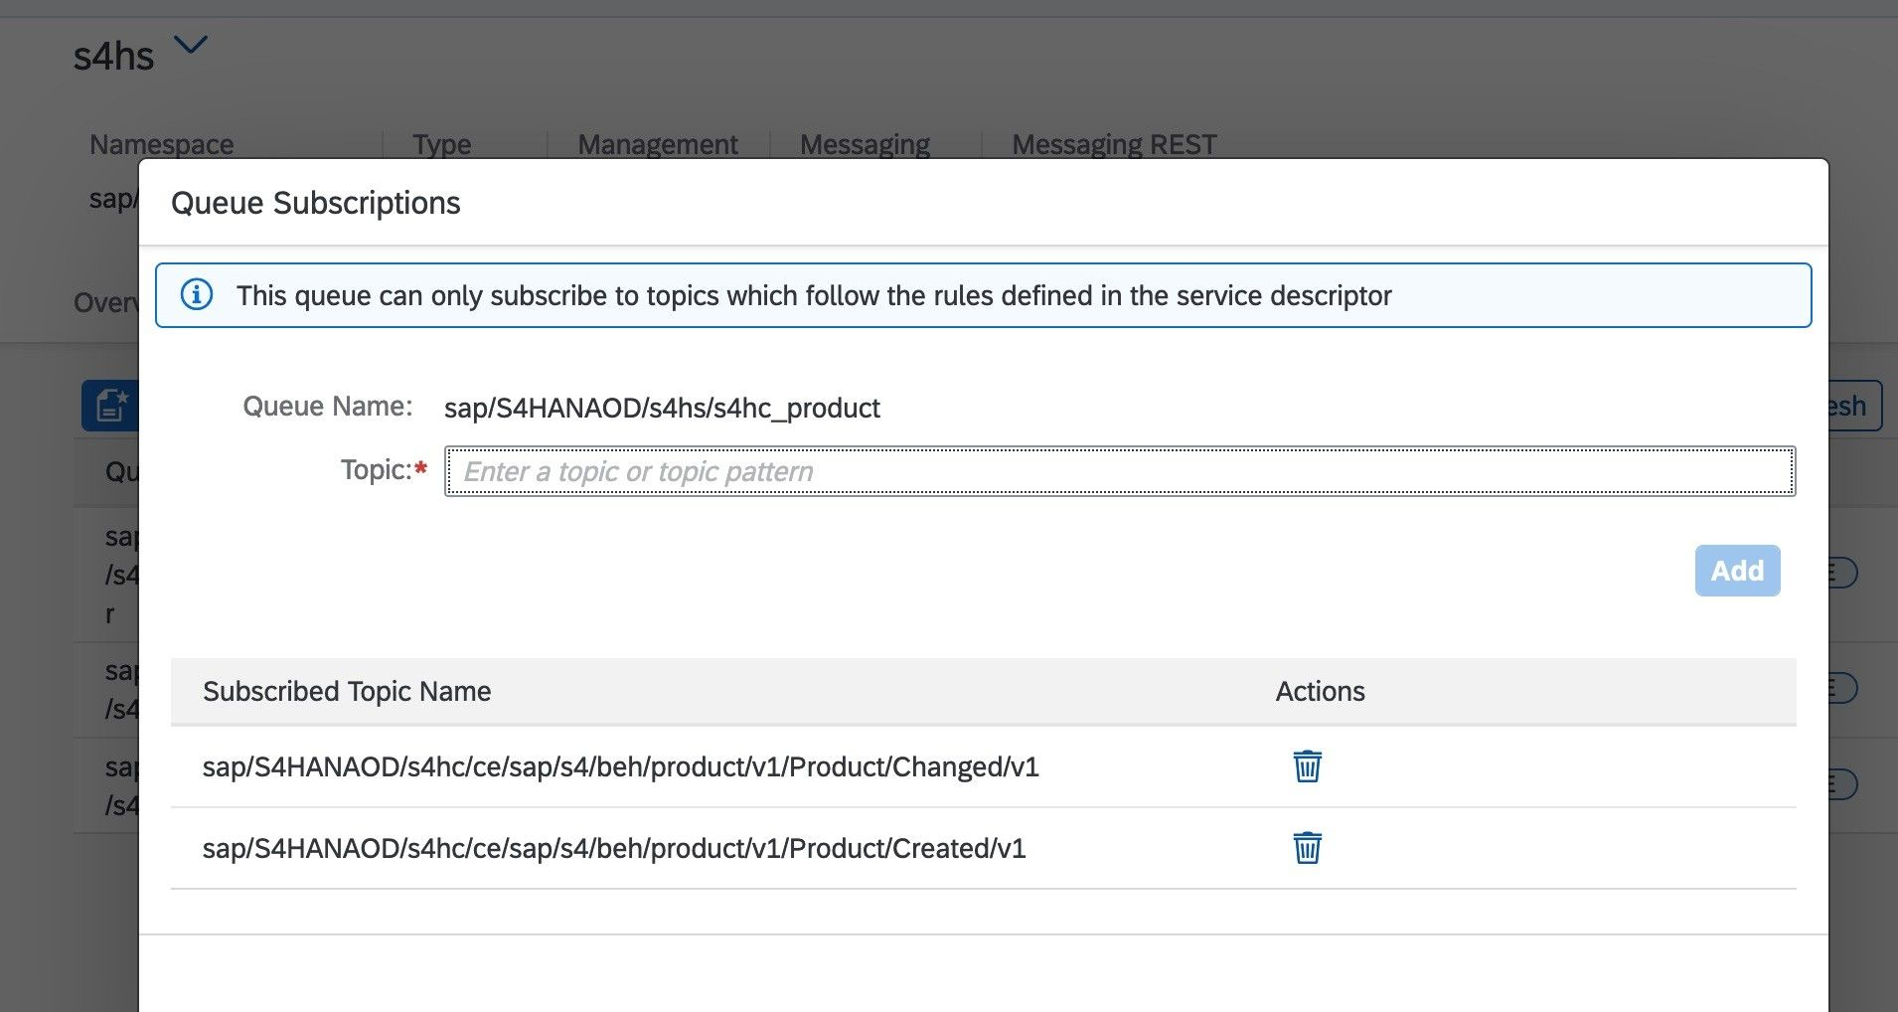This screenshot has height=1012, width=1898.
Task: Delete the Product/Created topic subscription
Action: pos(1307,848)
